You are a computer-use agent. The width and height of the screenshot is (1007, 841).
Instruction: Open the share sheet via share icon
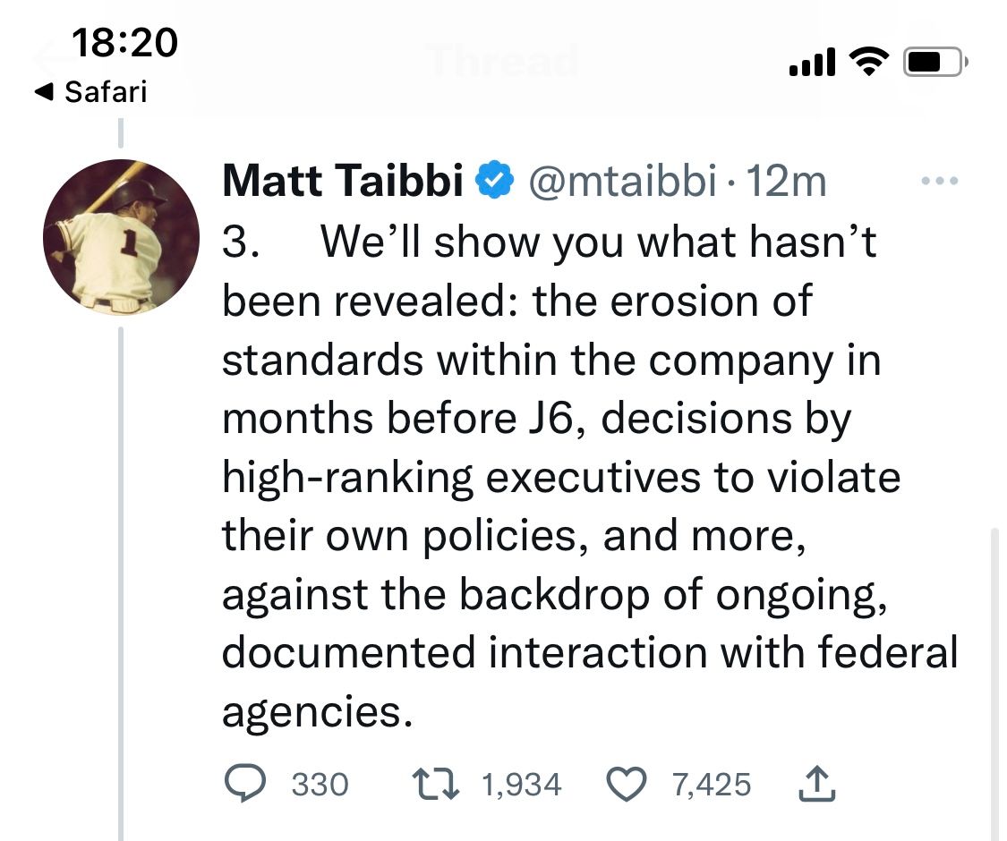pyautogui.click(x=817, y=784)
